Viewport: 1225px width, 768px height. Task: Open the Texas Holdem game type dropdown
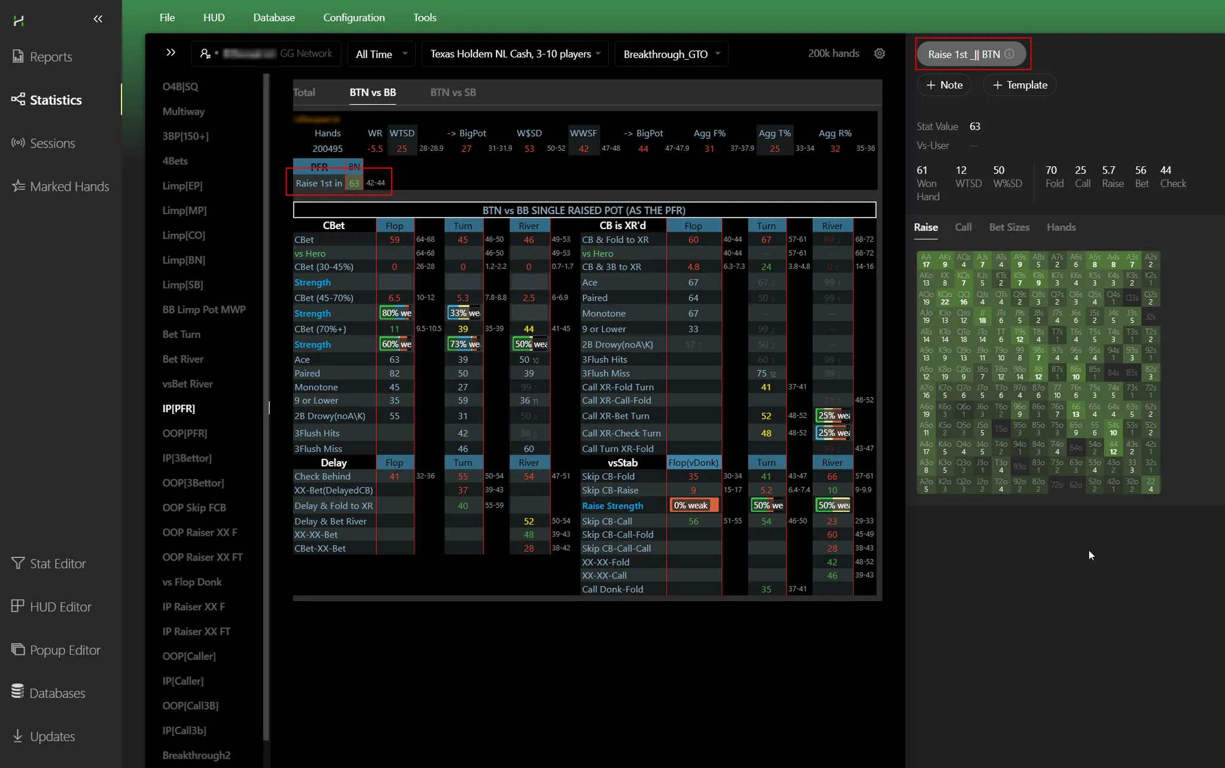click(515, 54)
